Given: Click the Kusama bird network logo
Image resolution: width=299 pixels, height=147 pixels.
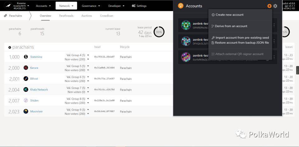Looking at the screenshot, I should point(8,6).
